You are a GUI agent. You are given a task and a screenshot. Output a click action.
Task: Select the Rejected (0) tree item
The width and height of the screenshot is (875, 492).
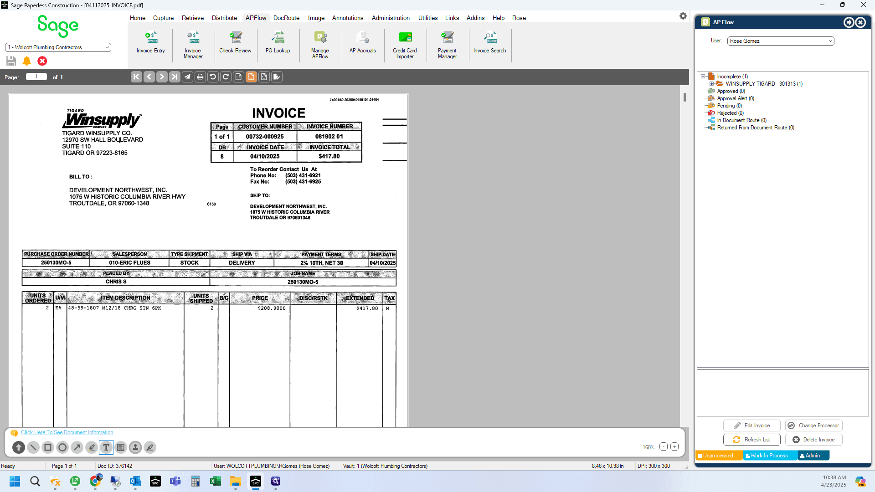pos(731,113)
